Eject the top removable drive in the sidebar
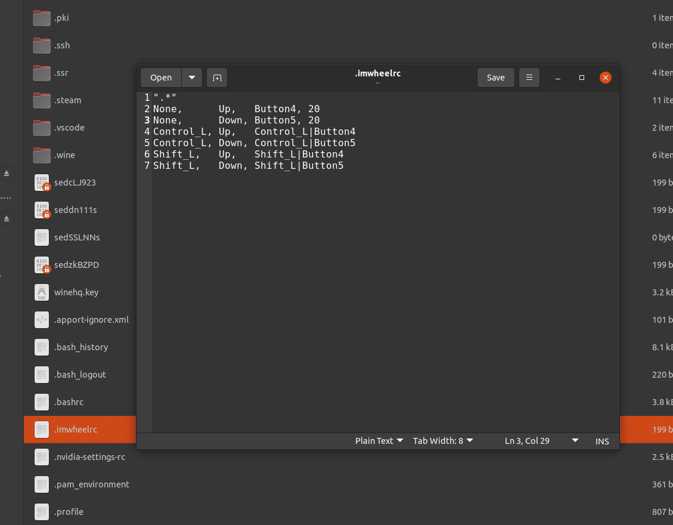 [x=6, y=174]
